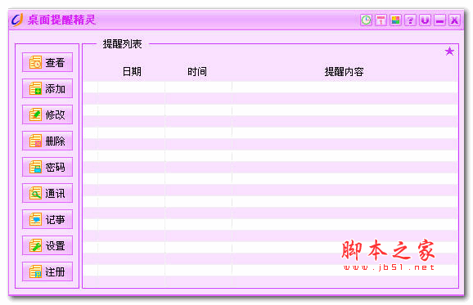Click the green clock icon in title bar
This screenshot has height=305, width=473.
pyautogui.click(x=366, y=20)
